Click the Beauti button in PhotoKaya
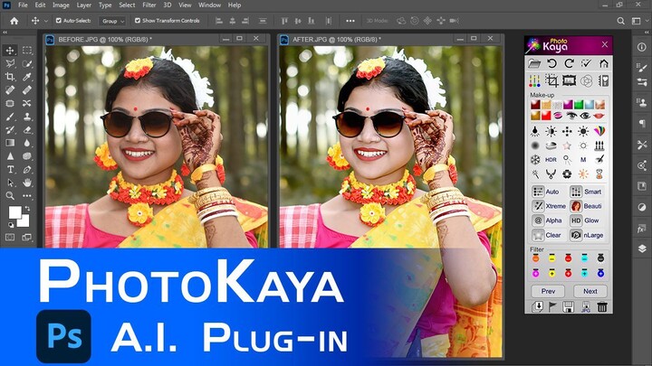The image size is (652, 366). 586,206
